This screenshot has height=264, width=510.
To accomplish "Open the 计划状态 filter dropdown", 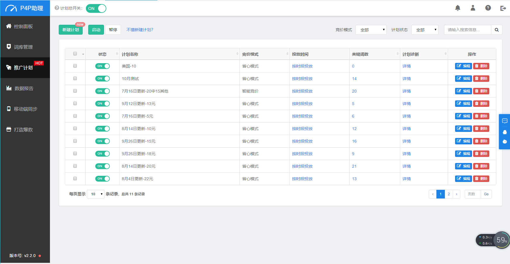I will 425,30.
